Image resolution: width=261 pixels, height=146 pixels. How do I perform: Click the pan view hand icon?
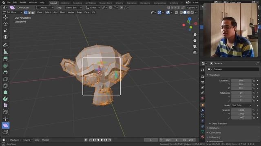[195, 41]
